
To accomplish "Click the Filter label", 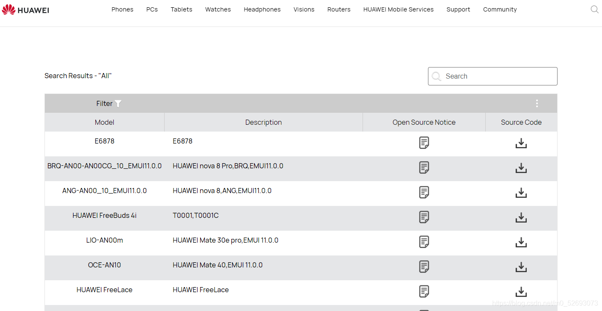I will (x=104, y=103).
